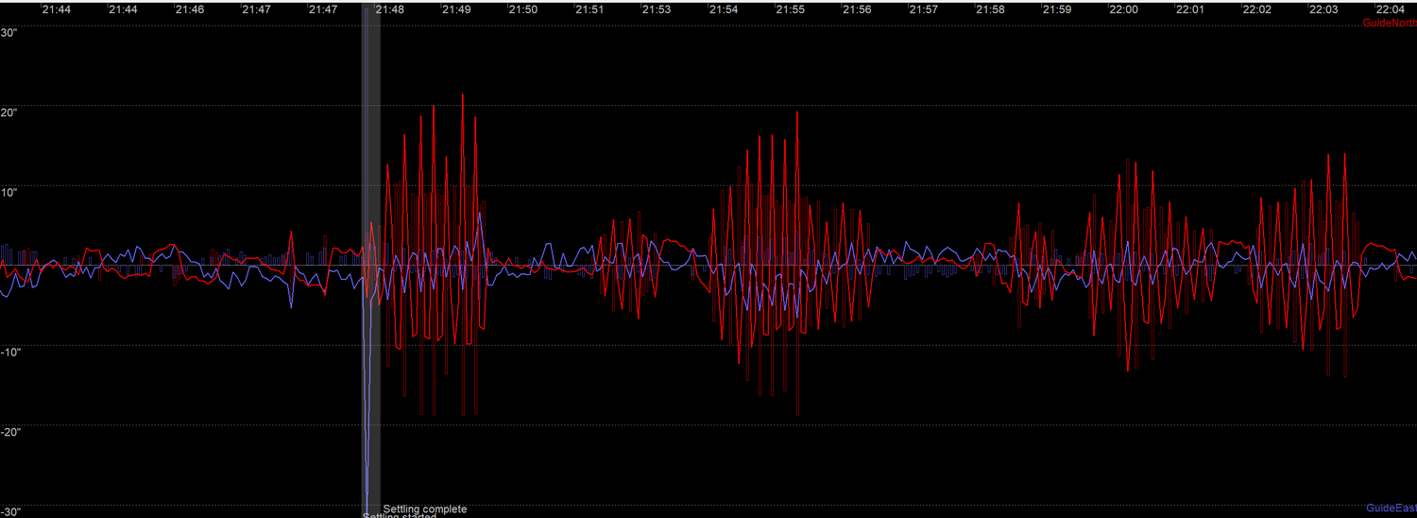Click the GuideNorth legend label
1417x518 pixels.
tap(1389, 23)
